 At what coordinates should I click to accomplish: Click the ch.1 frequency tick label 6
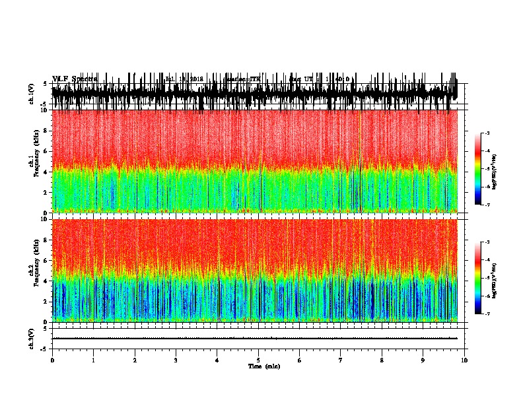46,151
